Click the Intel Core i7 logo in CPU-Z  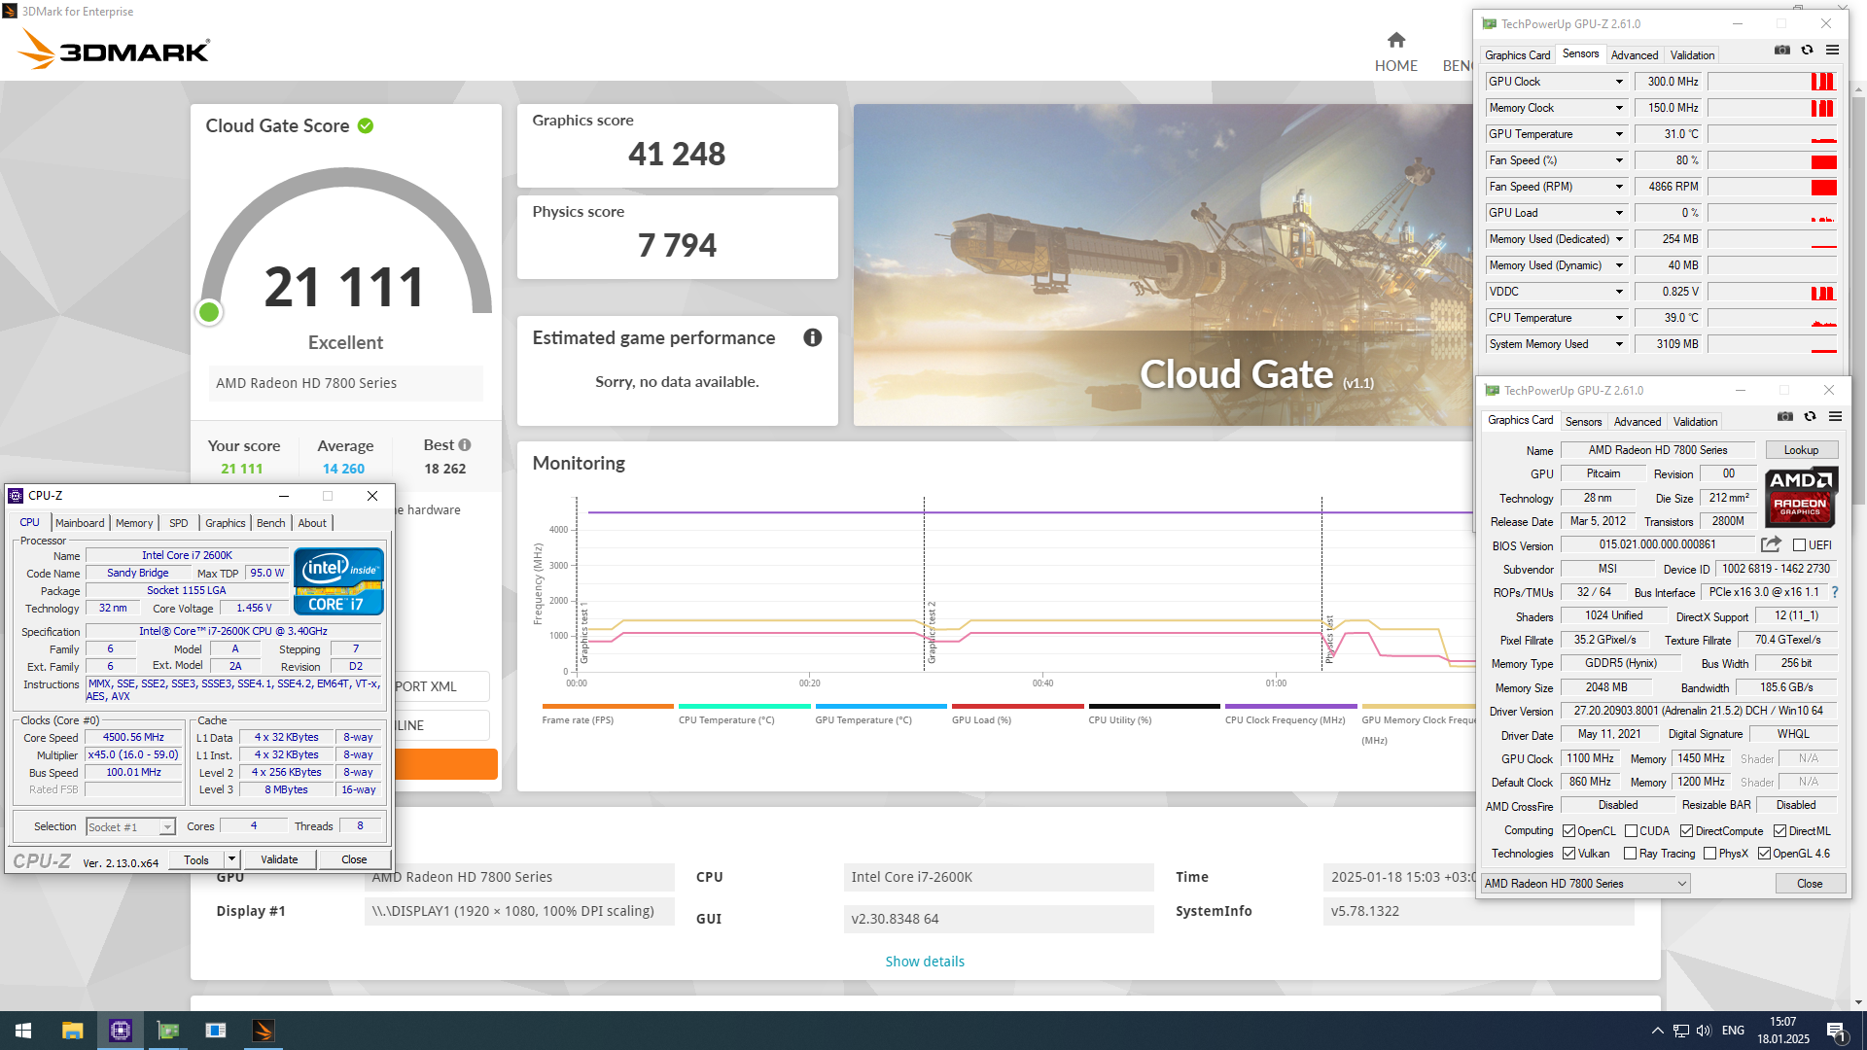(x=338, y=581)
